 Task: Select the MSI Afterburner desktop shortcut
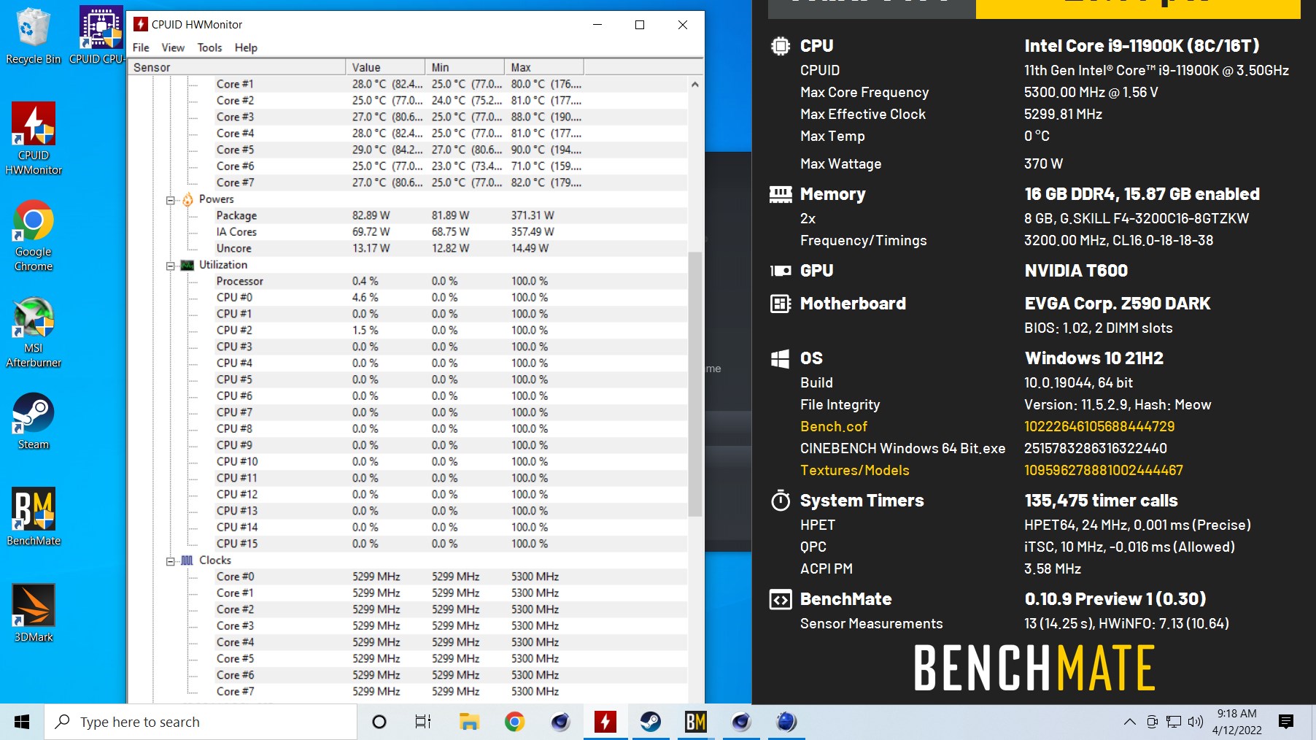pos(33,332)
